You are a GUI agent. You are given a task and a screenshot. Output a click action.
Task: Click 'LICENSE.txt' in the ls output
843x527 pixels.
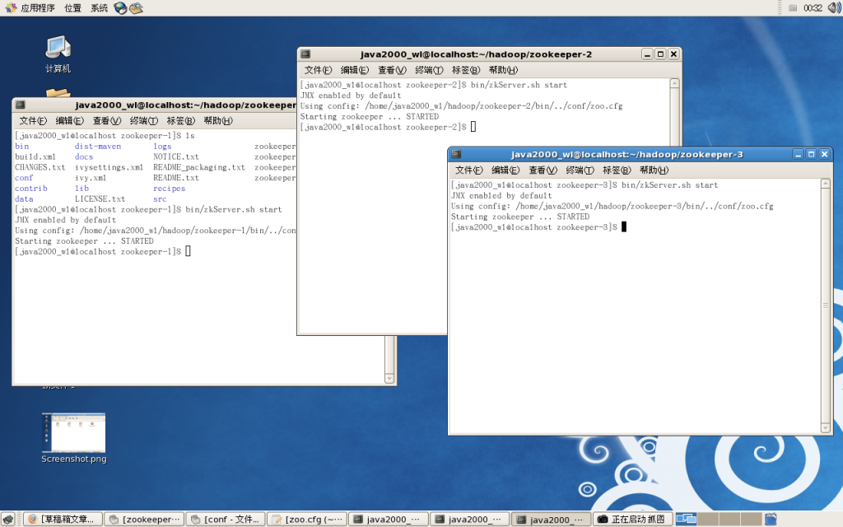pyautogui.click(x=100, y=199)
